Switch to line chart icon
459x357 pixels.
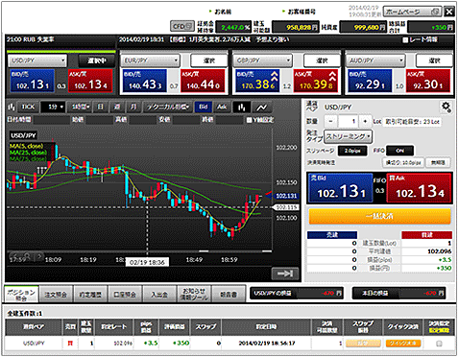coord(261,107)
